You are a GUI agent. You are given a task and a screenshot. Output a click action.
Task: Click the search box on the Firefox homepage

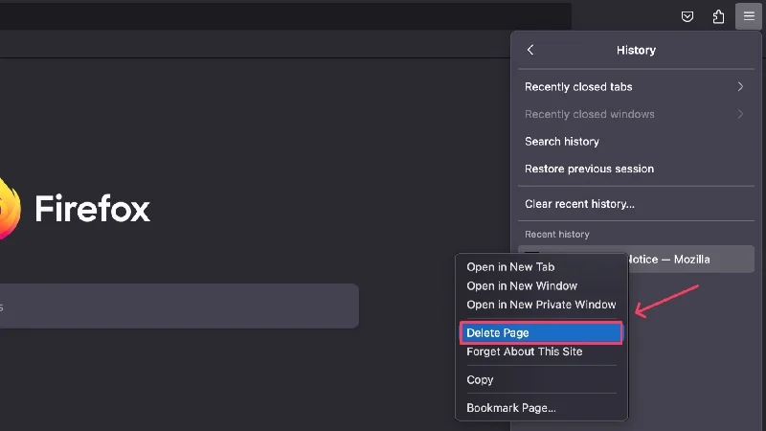172,306
